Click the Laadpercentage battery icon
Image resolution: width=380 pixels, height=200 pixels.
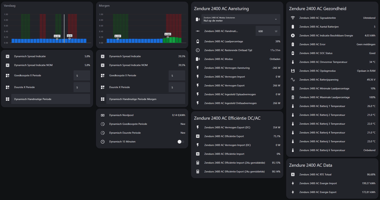pyautogui.click(x=198, y=41)
